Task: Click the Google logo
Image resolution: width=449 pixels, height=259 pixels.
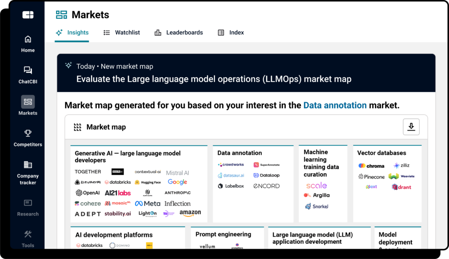Action: (177, 182)
